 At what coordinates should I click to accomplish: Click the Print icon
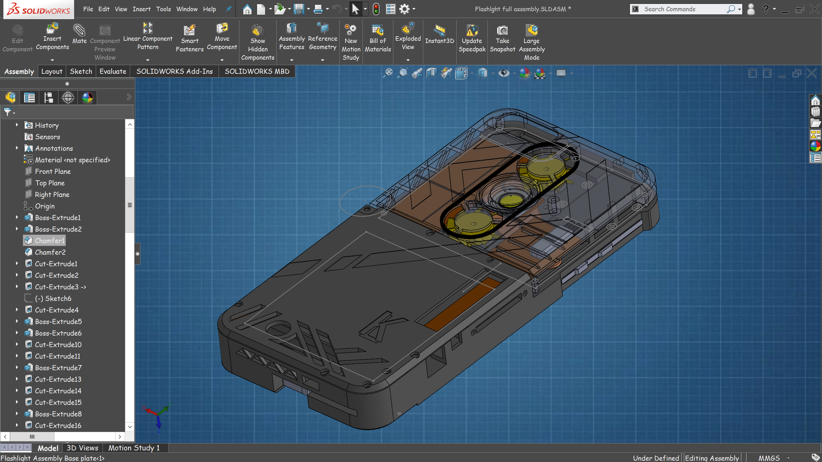(x=318, y=9)
